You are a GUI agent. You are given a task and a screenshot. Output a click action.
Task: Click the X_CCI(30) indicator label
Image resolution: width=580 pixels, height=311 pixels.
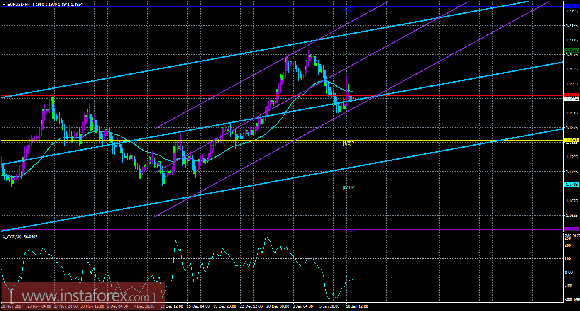pyautogui.click(x=20, y=236)
